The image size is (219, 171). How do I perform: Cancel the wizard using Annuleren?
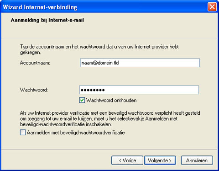[x=197, y=160]
